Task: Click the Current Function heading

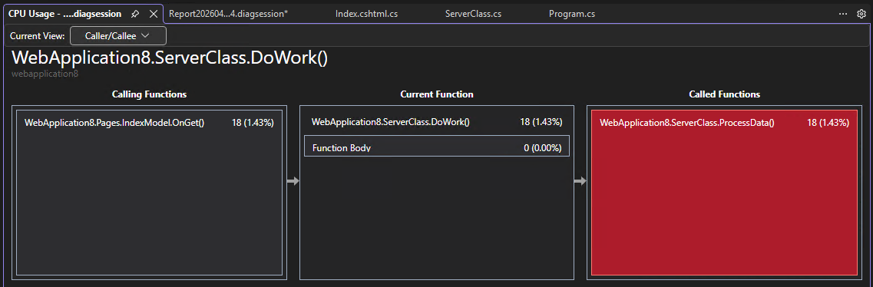Action: pos(437,94)
